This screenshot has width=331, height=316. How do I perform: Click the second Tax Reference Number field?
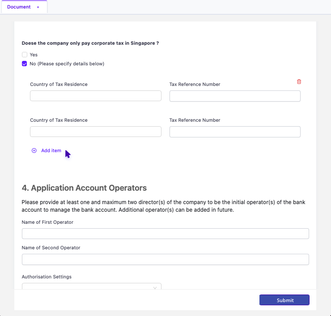pyautogui.click(x=235, y=132)
